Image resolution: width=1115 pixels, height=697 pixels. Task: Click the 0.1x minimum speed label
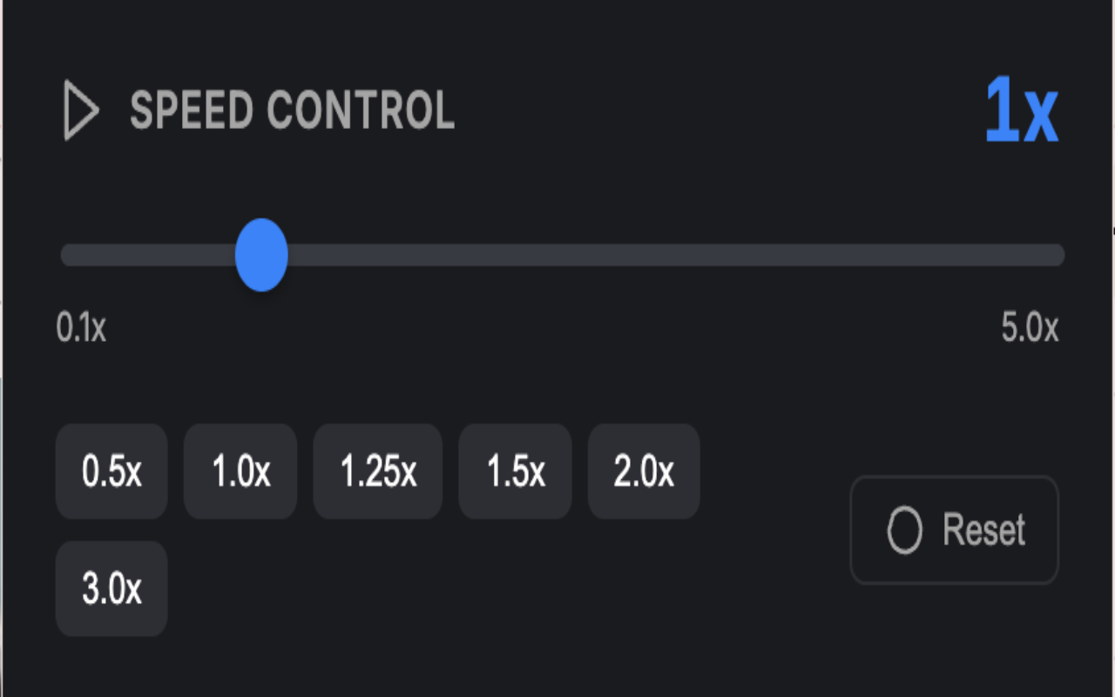[x=81, y=328]
